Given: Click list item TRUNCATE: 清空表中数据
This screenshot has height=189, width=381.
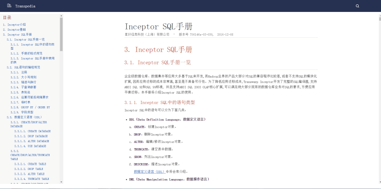Looking at the screenshot, I should pos(154,149).
